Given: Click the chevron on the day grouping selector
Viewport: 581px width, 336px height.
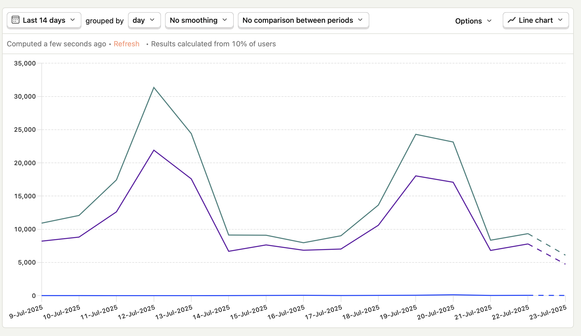Looking at the screenshot, I should tap(152, 20).
